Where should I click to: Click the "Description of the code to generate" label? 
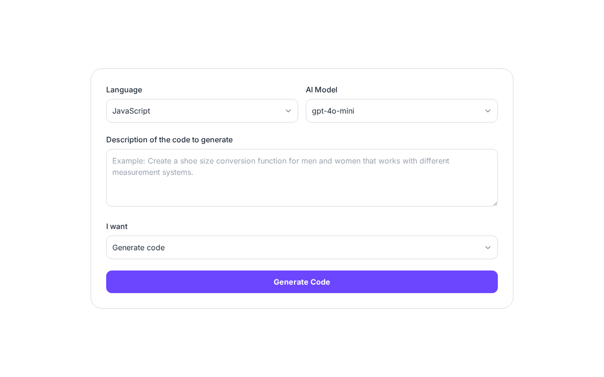[x=169, y=139]
